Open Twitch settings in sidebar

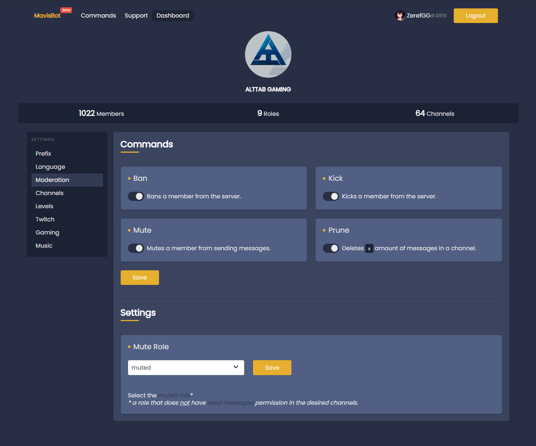[x=45, y=220]
